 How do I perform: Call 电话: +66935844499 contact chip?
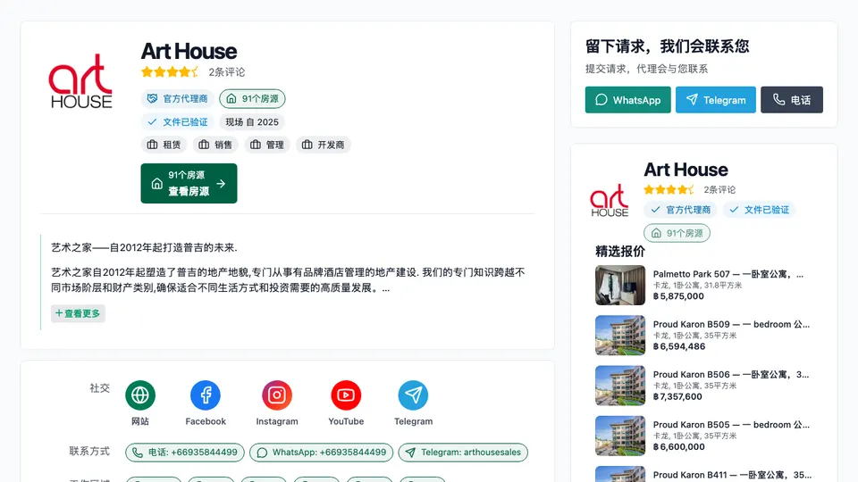[x=185, y=453]
